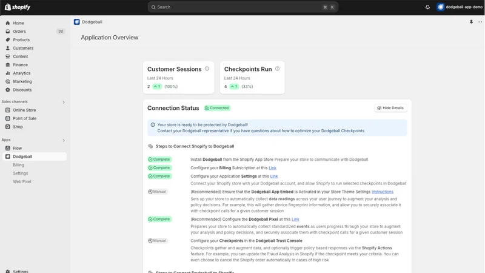The height and width of the screenshot is (273, 485).
Task: Open Analytics from the sidebar
Action: 21,73
